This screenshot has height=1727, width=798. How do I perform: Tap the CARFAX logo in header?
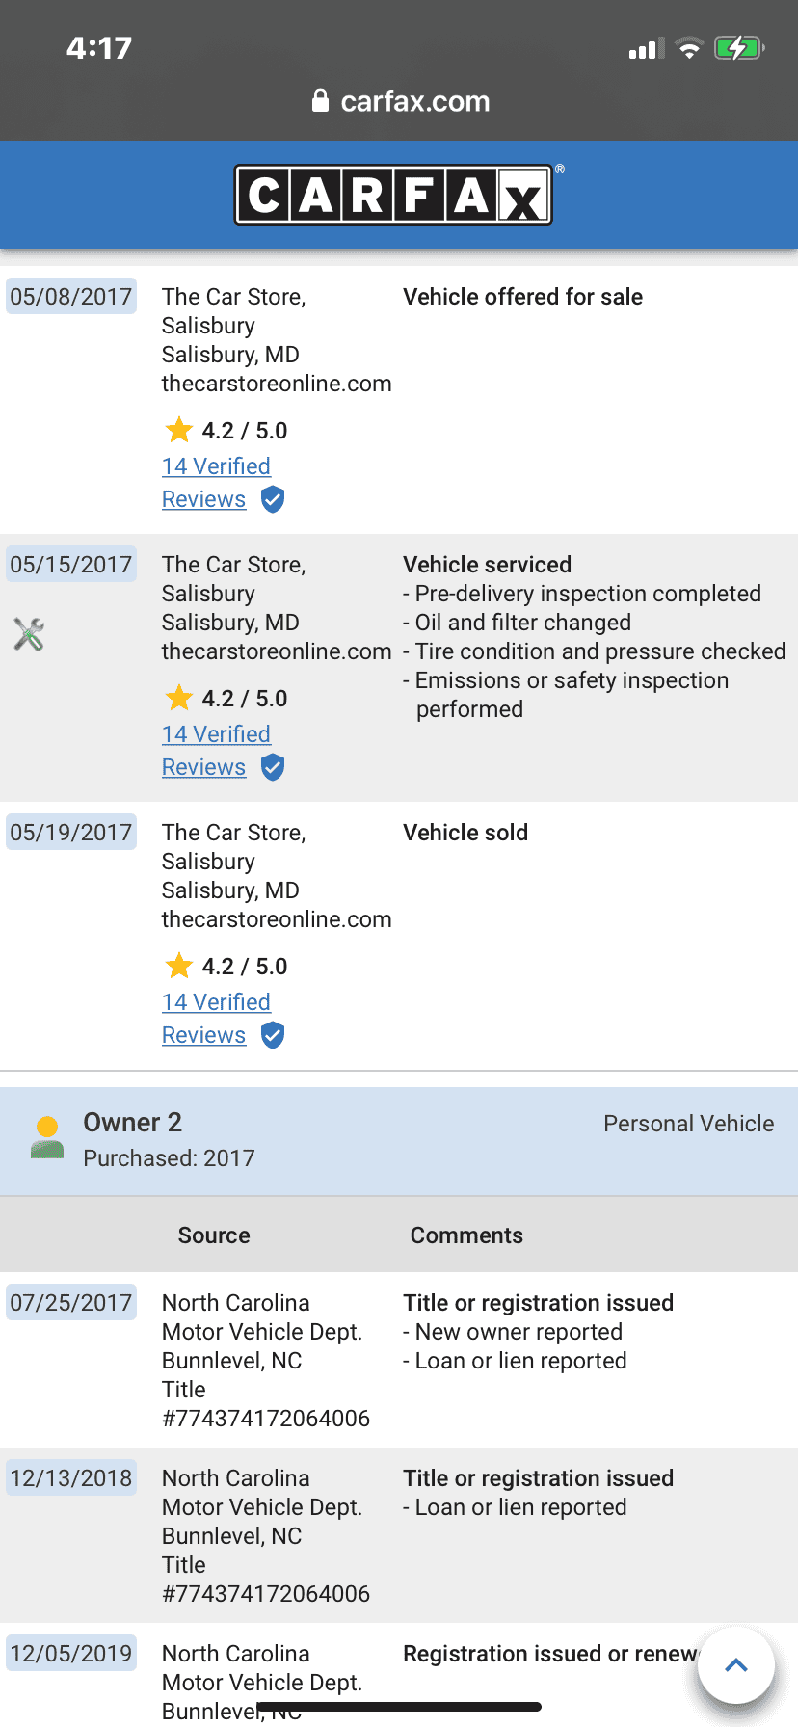(393, 195)
